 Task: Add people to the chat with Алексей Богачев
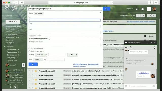131,47
